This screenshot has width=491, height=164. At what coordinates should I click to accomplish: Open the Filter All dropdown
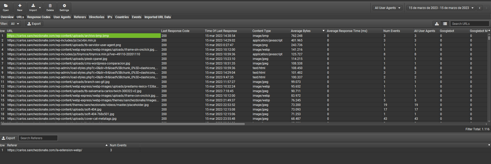(15, 24)
